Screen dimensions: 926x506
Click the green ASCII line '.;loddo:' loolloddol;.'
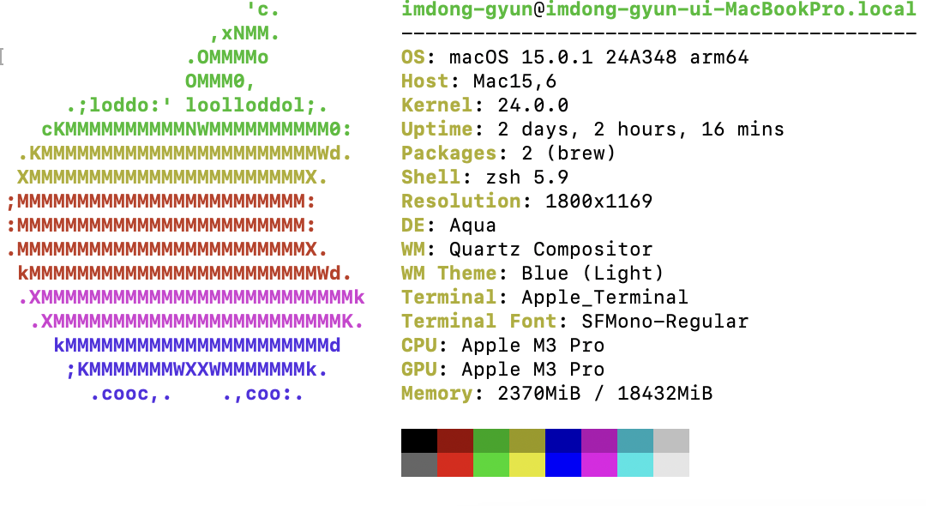pyautogui.click(x=196, y=105)
